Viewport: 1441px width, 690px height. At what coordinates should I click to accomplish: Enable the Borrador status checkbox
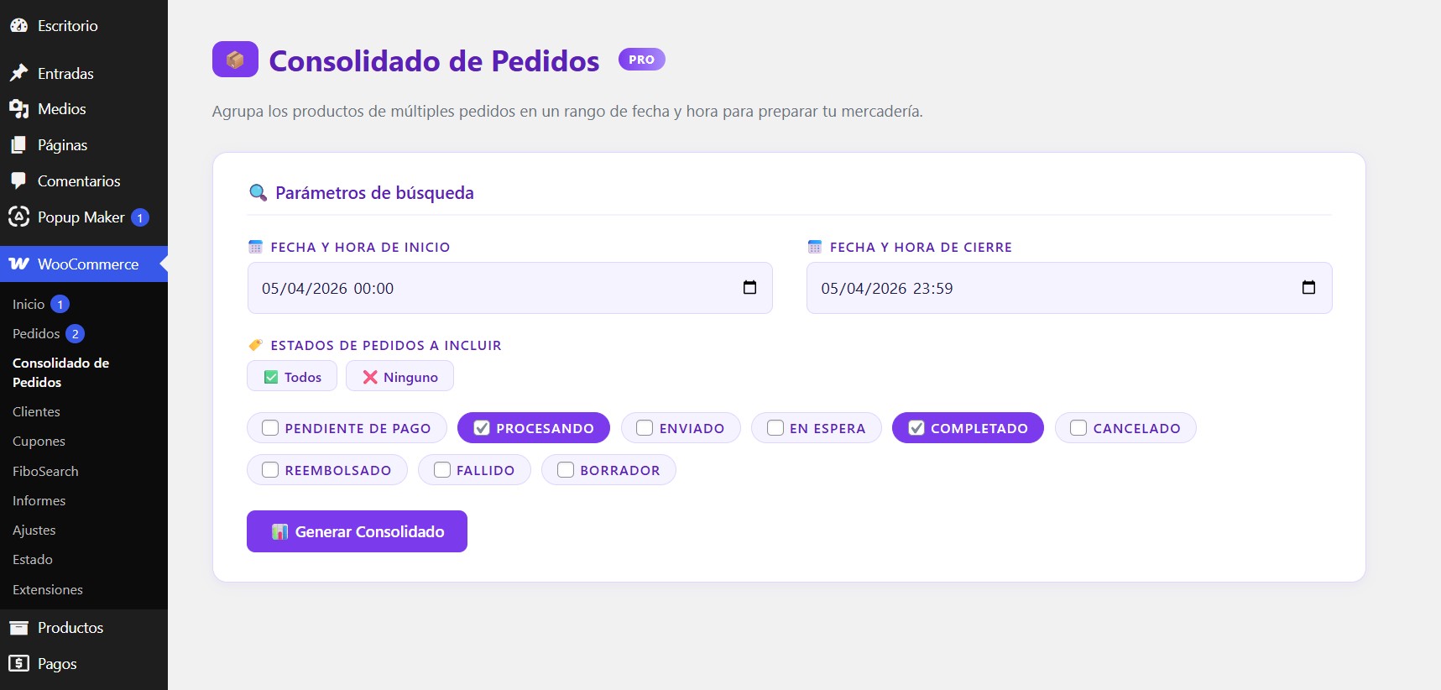[x=566, y=470]
